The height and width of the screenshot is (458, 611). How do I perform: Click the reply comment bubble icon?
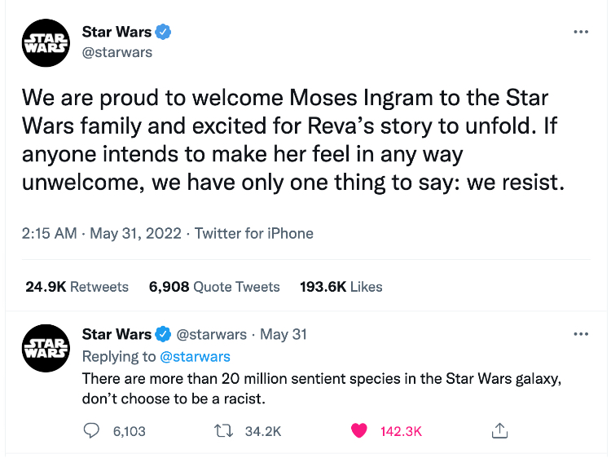(x=92, y=430)
